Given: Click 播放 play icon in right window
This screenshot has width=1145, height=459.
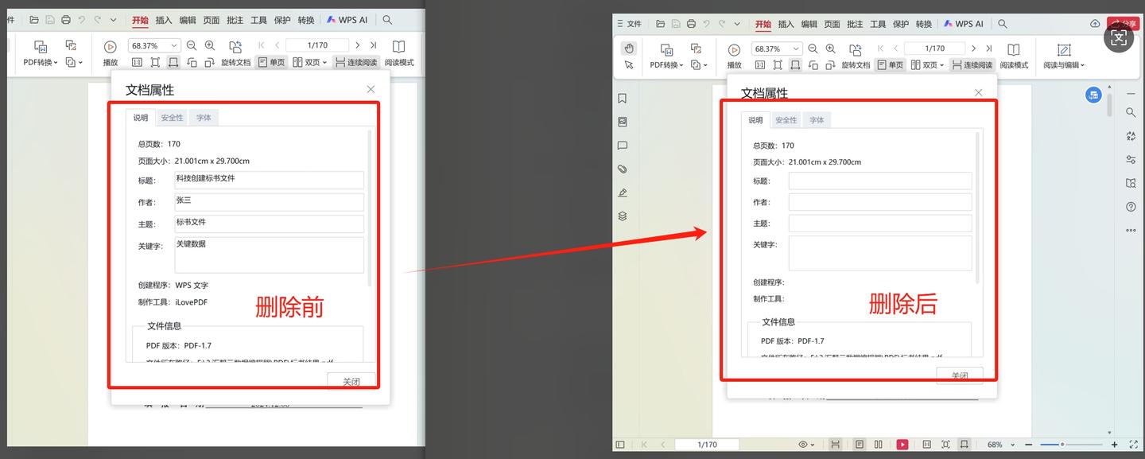Looking at the screenshot, I should (734, 49).
